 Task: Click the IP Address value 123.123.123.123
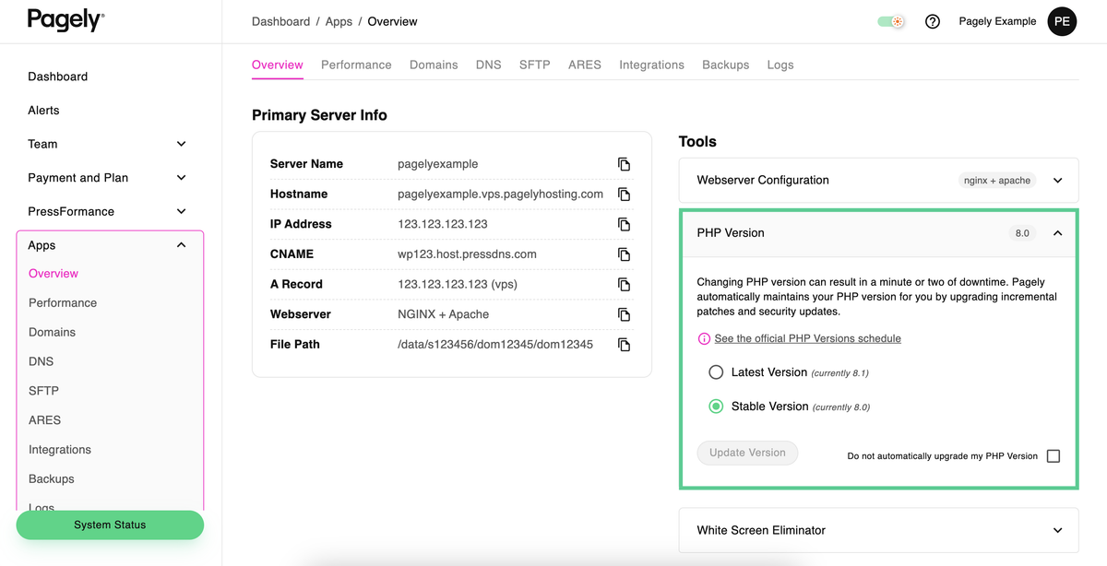443,224
